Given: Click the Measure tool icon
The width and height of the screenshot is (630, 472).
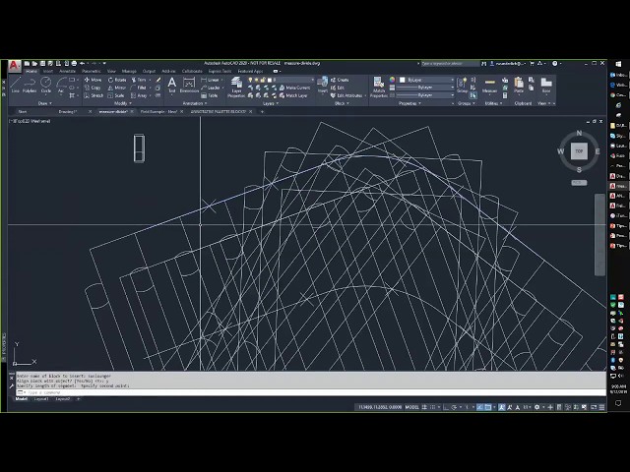Looking at the screenshot, I should pyautogui.click(x=489, y=86).
